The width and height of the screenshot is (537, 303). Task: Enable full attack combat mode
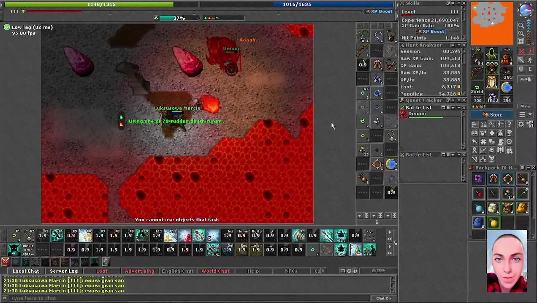[522, 51]
